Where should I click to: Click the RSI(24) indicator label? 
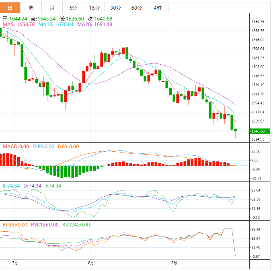[x=76, y=225]
